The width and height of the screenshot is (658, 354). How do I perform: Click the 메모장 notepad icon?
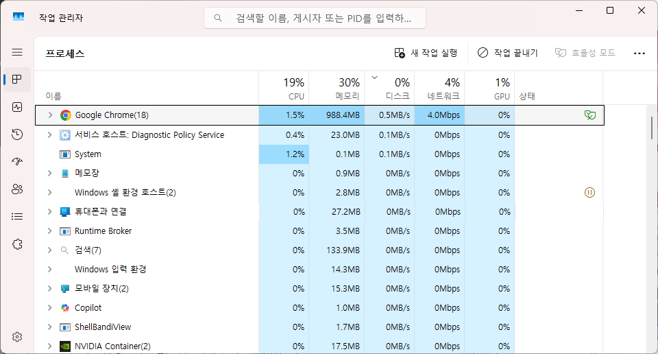click(65, 173)
